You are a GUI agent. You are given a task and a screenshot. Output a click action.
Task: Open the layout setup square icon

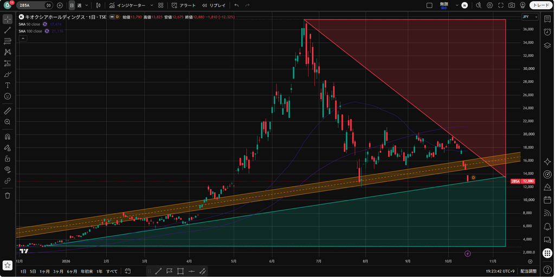[429, 5]
